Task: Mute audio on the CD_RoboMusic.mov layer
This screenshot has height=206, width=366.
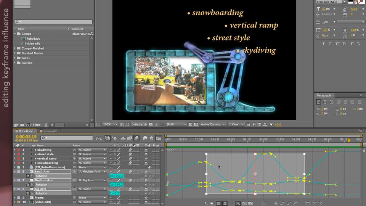Action: [x=149, y=167]
